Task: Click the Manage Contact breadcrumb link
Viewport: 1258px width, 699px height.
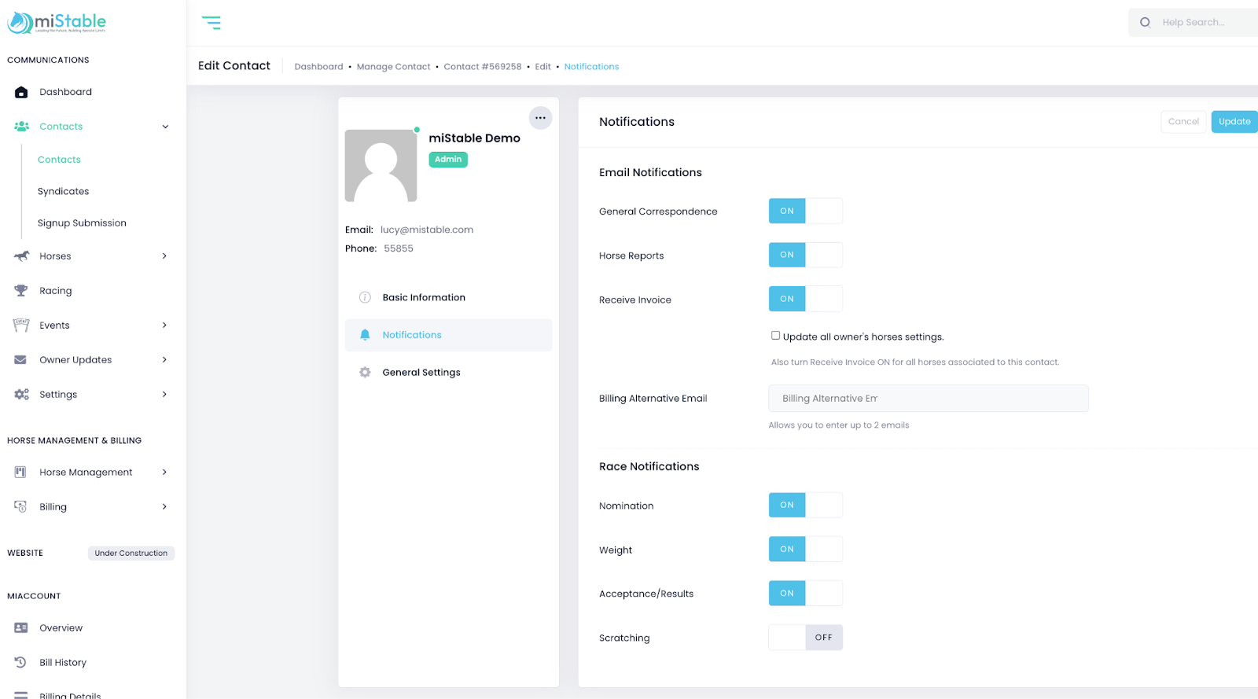Action: (393, 67)
